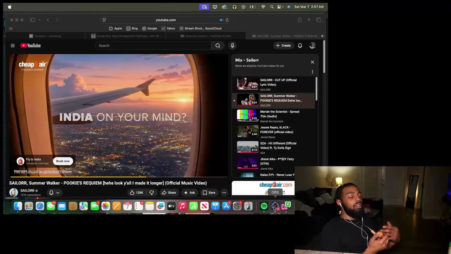Image resolution: width=451 pixels, height=254 pixels.
Task: Click Book now on the ad
Action: pos(63,161)
